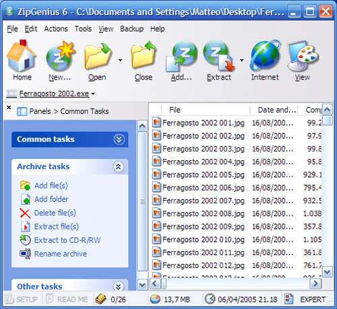Click the Extract to CD-R/RW disc icon
Image resolution: width=337 pixels, height=309 pixels.
pos(25,240)
